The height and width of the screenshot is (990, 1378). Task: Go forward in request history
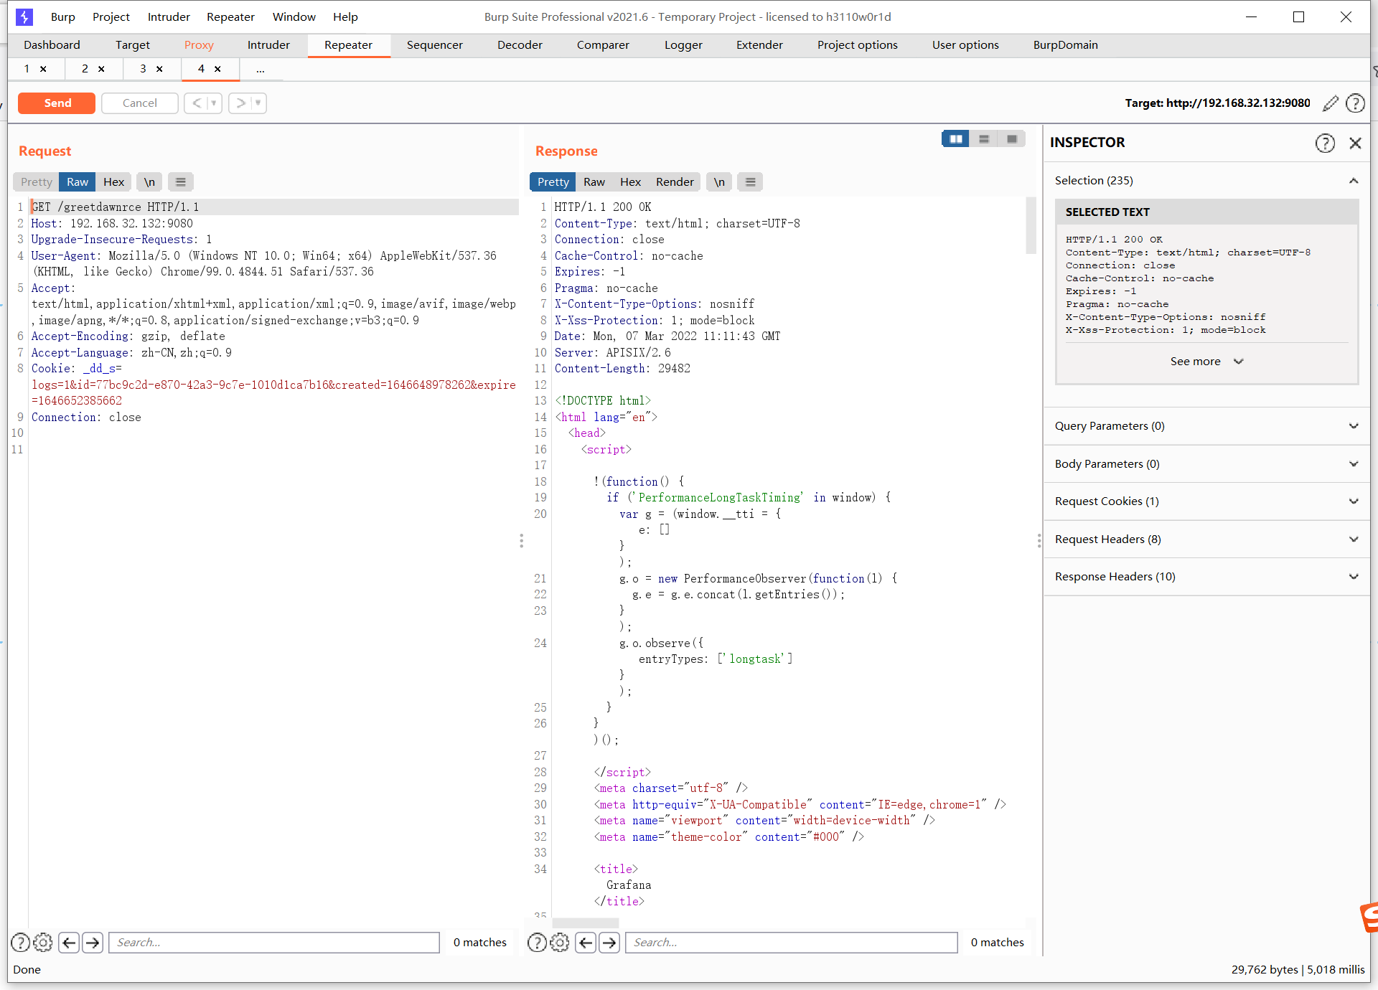[241, 103]
